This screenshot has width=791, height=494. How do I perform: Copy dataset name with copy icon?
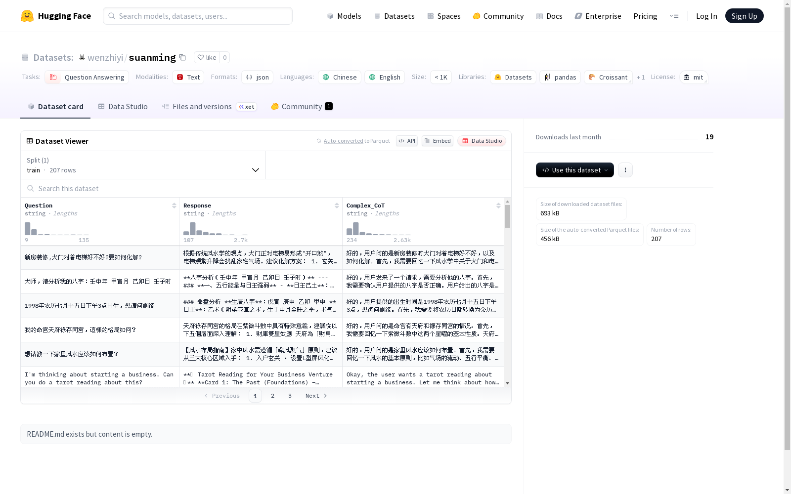pos(182,57)
